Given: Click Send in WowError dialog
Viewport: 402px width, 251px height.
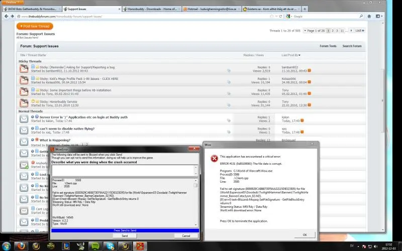Looking at the screenshot, I should (125, 236).
